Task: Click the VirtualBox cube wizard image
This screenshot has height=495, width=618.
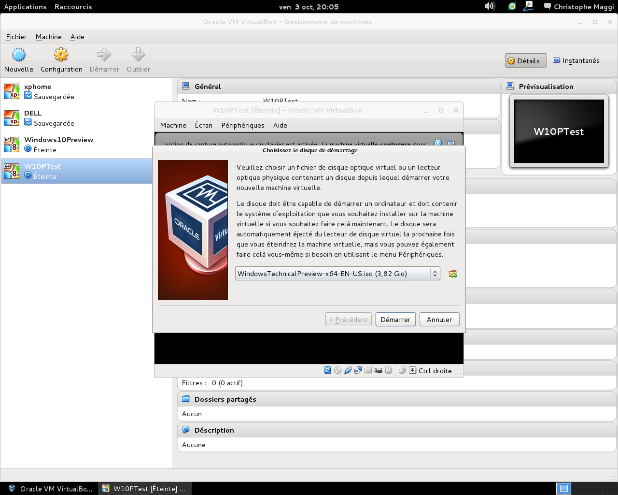Action: [193, 230]
